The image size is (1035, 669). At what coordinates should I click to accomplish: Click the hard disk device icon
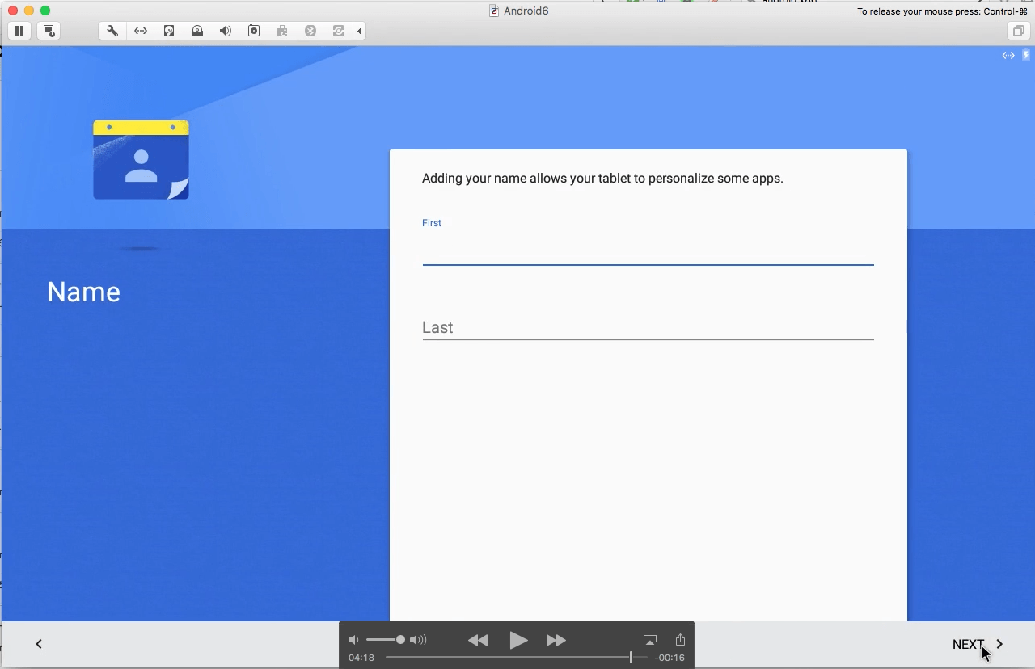coord(169,31)
